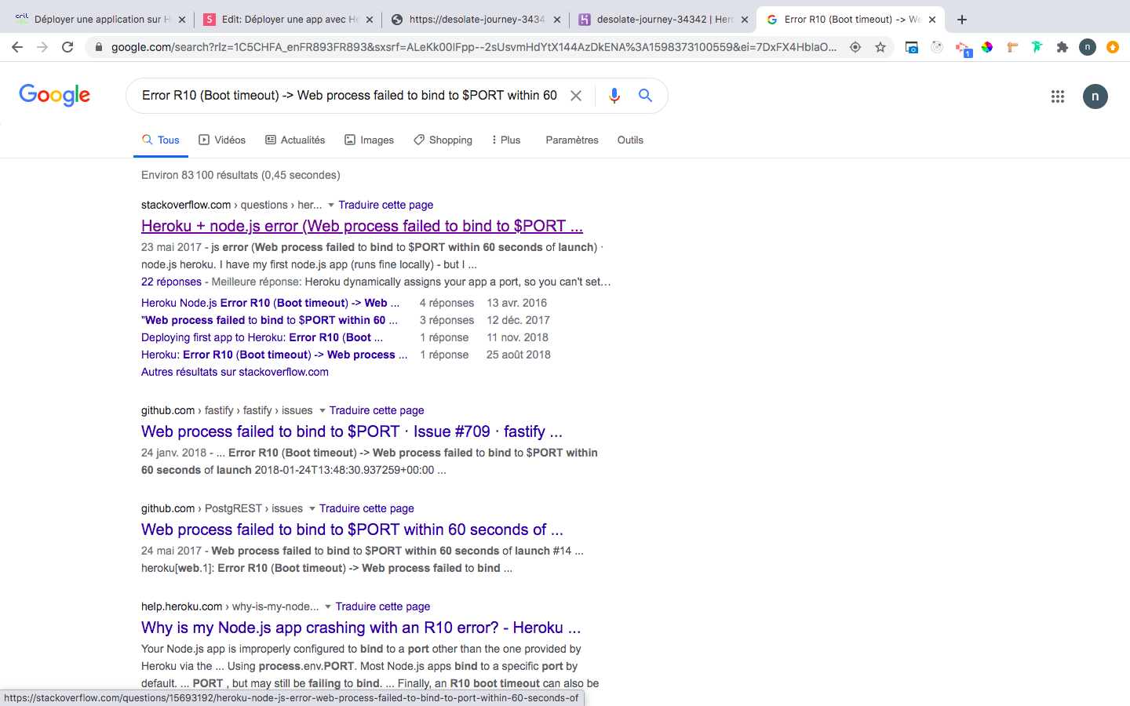1130x706 pixels.
Task: Select the Actualités search filter
Action: click(x=295, y=140)
